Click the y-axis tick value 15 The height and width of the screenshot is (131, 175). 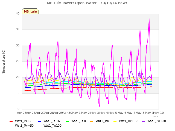coord(17,93)
